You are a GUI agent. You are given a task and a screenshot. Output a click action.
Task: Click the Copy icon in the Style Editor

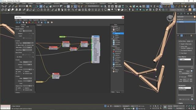[x=23, y=22]
